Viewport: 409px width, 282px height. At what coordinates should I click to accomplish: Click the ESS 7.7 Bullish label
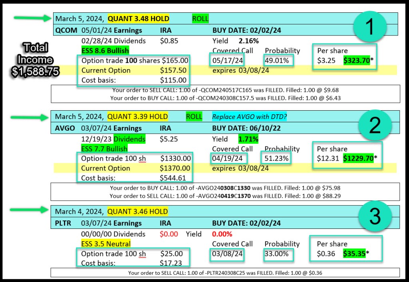pos(104,149)
